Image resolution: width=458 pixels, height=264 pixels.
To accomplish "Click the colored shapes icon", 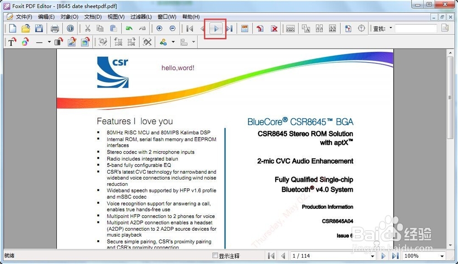I will (163, 42).
